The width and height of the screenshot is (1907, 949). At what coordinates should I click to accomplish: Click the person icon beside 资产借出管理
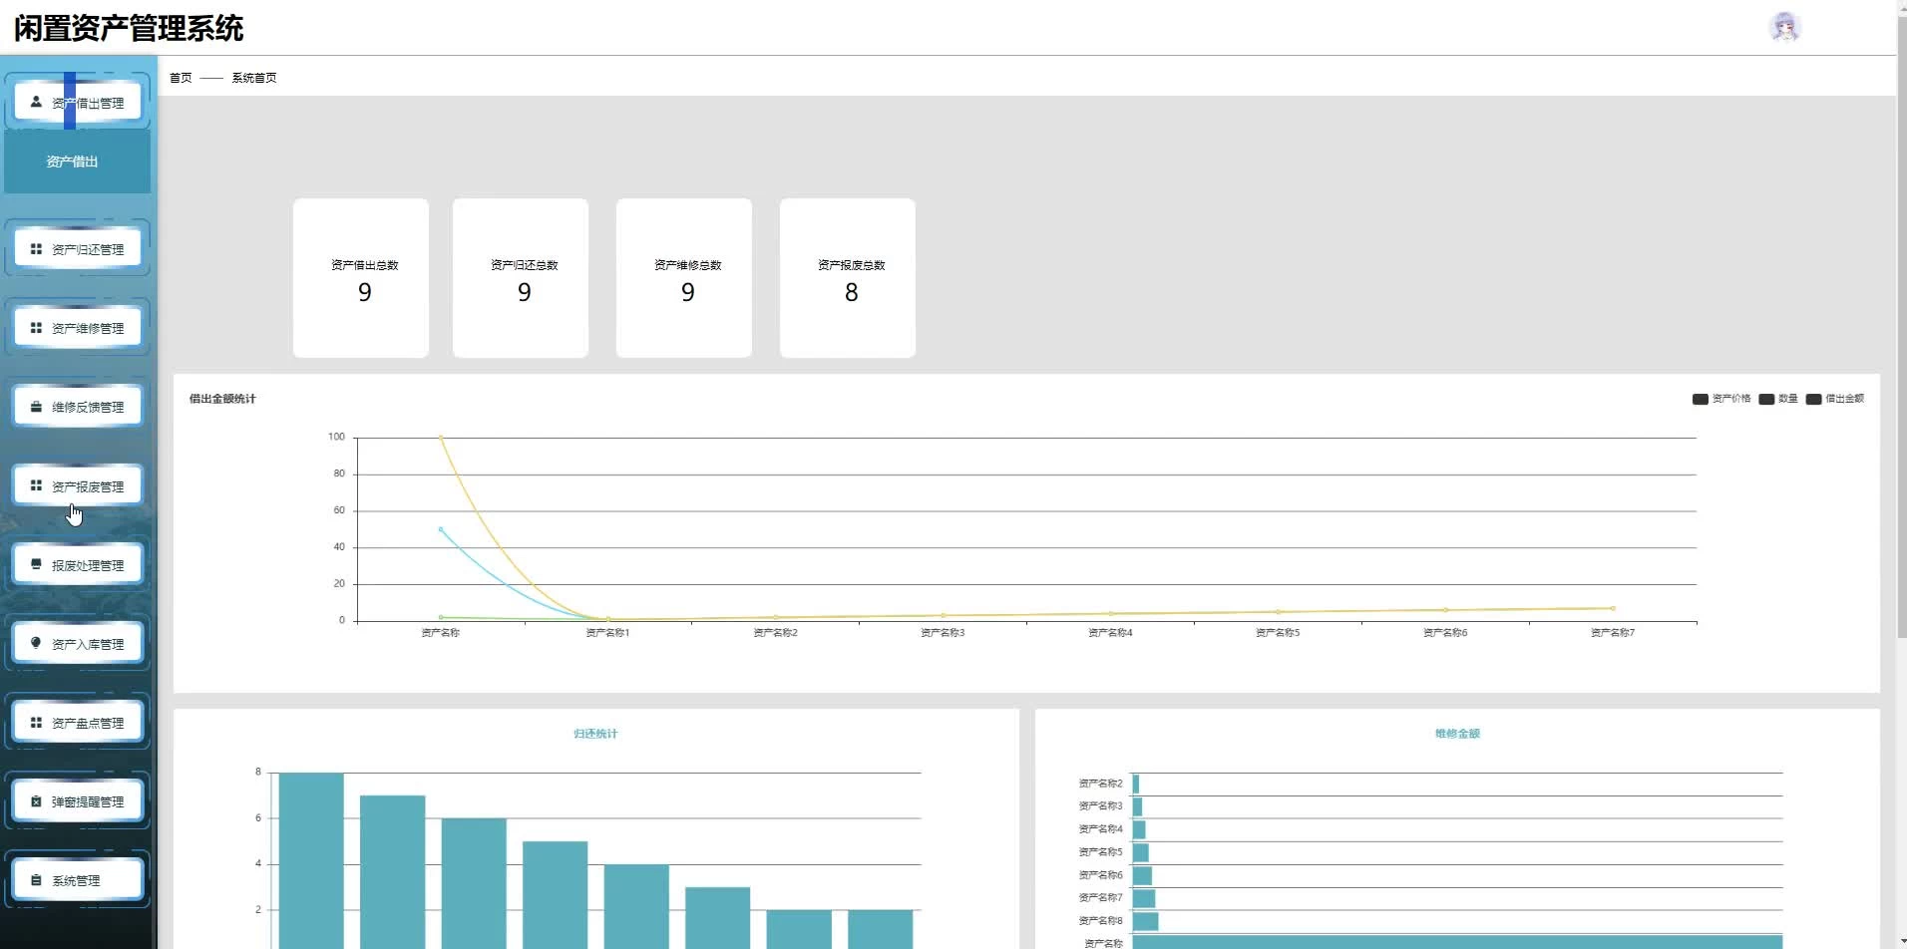coord(36,102)
